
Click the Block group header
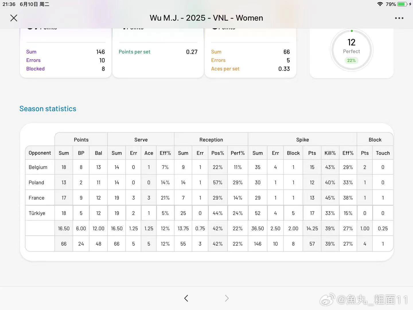(x=375, y=140)
